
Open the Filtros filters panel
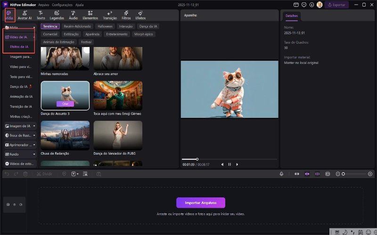coord(126,15)
